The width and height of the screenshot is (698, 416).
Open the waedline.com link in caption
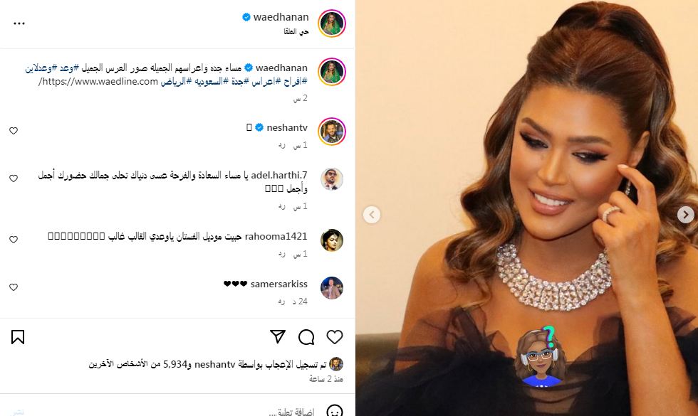pyautogui.click(x=98, y=81)
